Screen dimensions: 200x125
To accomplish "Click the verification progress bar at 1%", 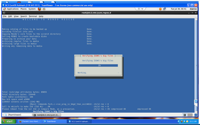I will (98, 65).
